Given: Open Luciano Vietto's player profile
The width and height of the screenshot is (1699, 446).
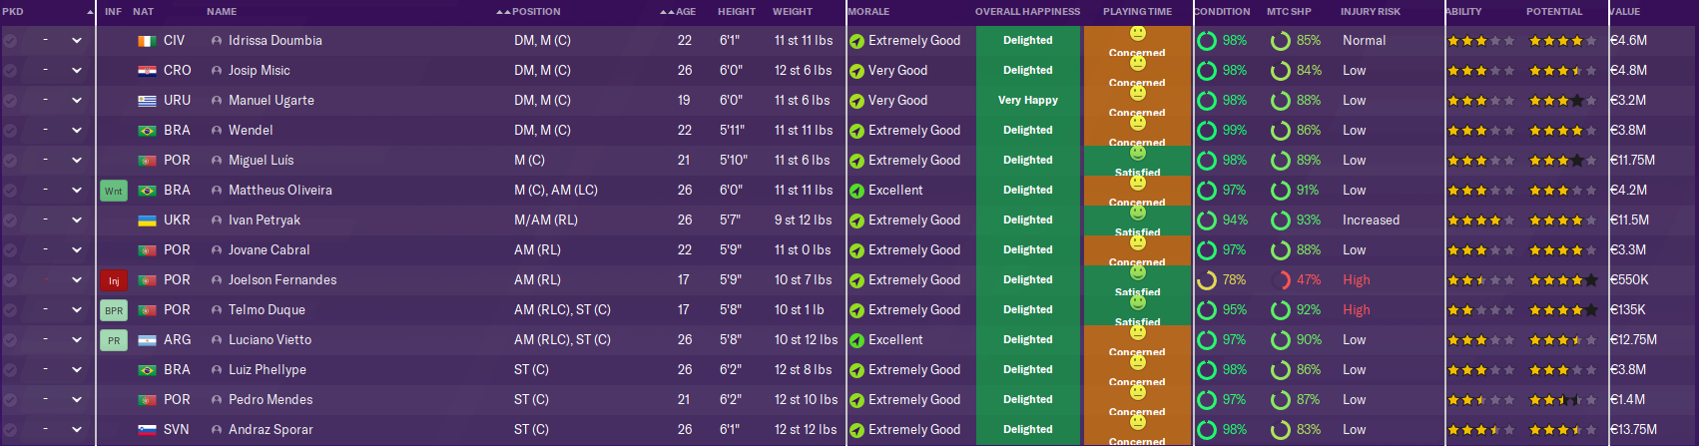Looking at the screenshot, I should [x=270, y=340].
